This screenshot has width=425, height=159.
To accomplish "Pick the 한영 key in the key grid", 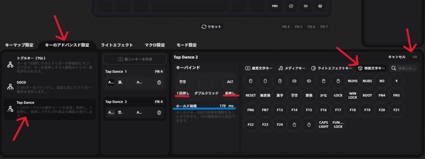I will pyautogui.click(x=295, y=95).
